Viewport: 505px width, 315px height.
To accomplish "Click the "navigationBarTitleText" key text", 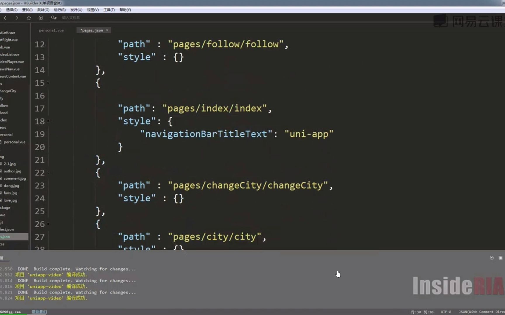I will (x=206, y=134).
